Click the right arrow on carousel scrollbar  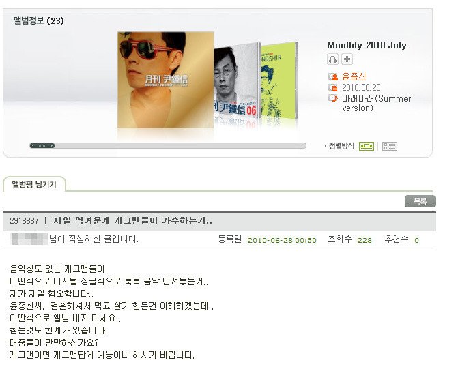pyautogui.click(x=52, y=145)
